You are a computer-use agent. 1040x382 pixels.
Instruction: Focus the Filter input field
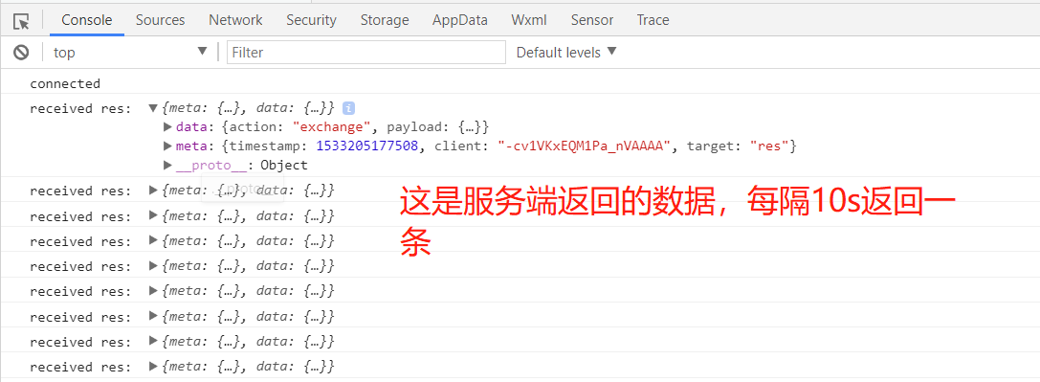pyautogui.click(x=366, y=53)
